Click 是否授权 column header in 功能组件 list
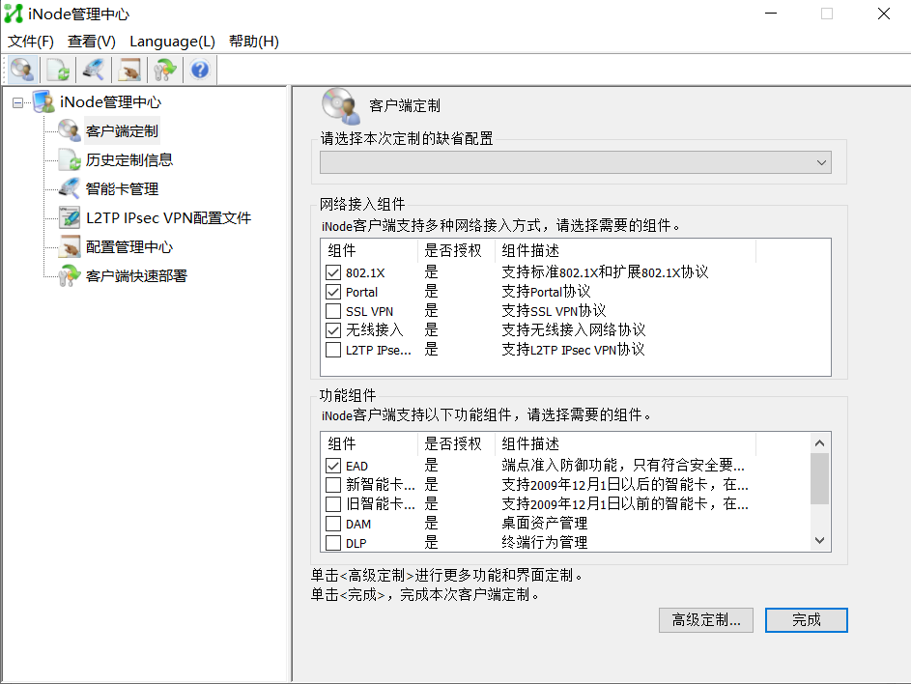 [456, 444]
